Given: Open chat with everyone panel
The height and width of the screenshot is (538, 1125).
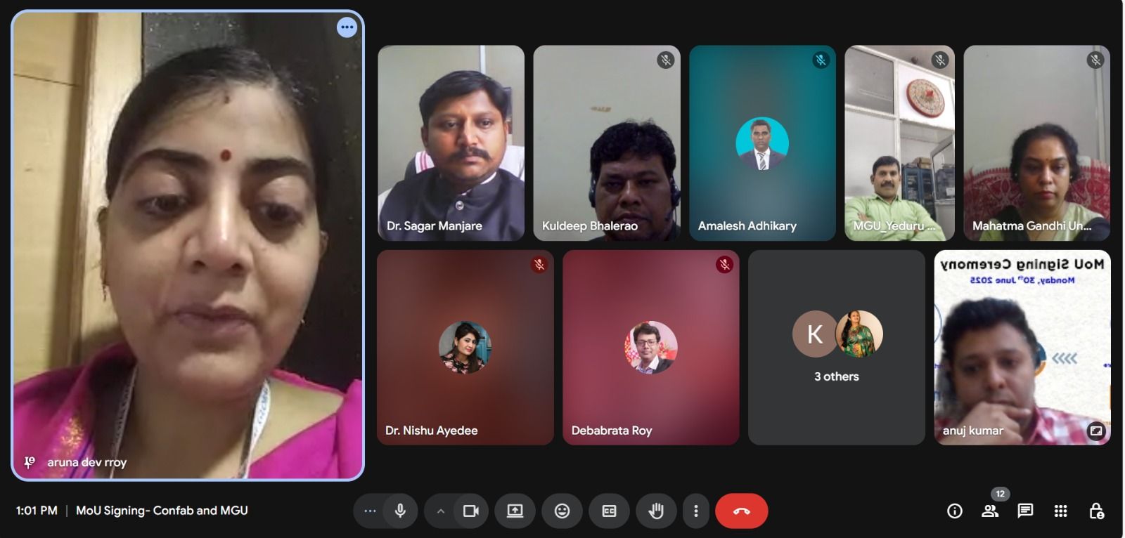Looking at the screenshot, I should tap(1025, 511).
